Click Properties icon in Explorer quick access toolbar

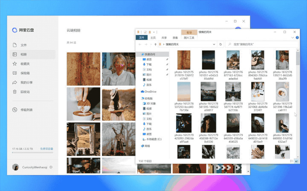(145, 32)
